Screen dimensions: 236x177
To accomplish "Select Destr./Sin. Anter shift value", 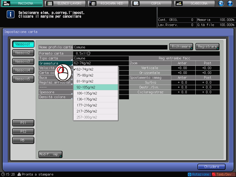I will (x=183, y=87).
